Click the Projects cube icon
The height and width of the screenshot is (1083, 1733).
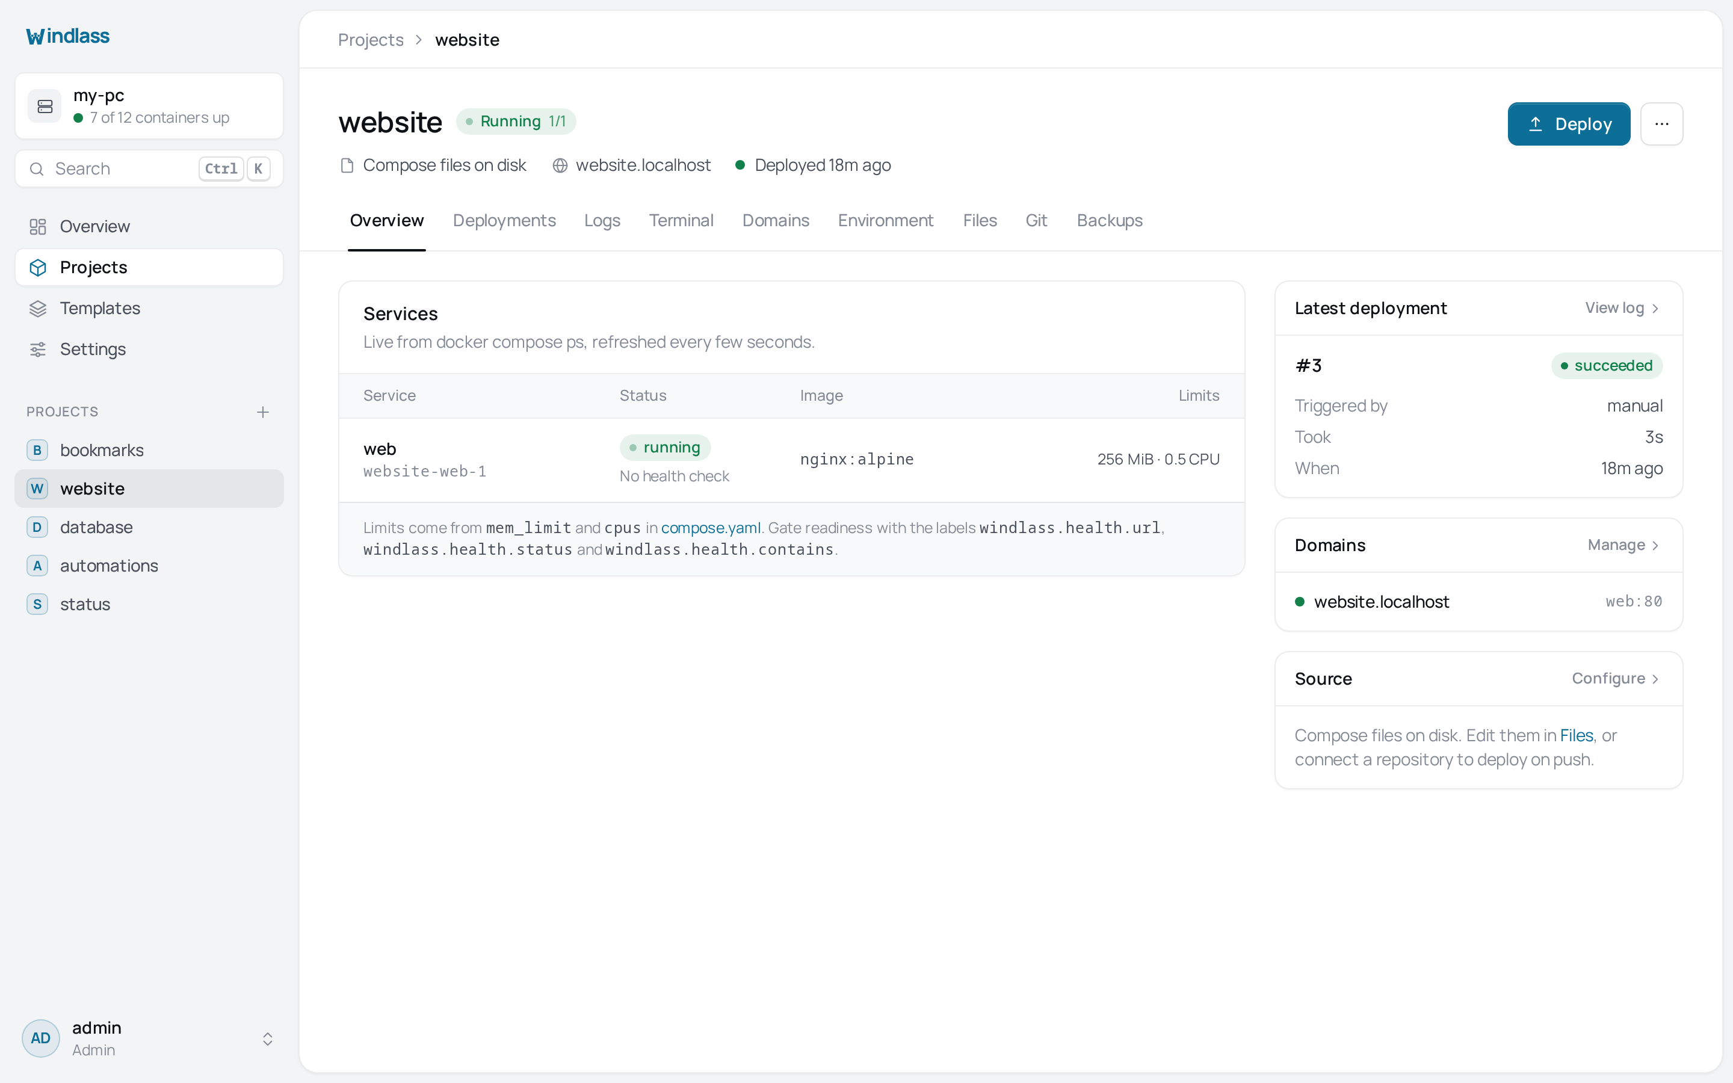pos(38,267)
